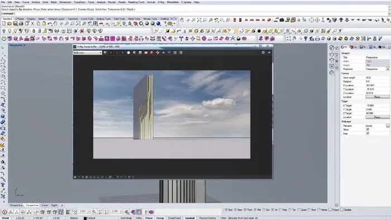Click Place button under Camera section
The width and height of the screenshot is (391, 220).
(377, 97)
